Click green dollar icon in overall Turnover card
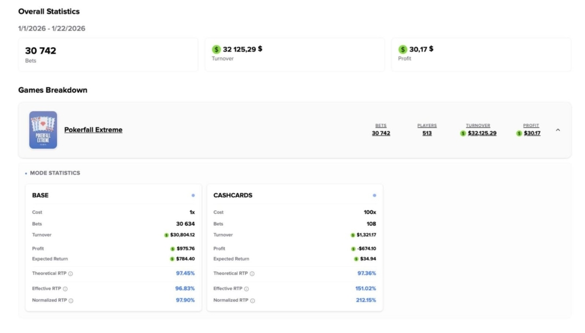 (216, 50)
